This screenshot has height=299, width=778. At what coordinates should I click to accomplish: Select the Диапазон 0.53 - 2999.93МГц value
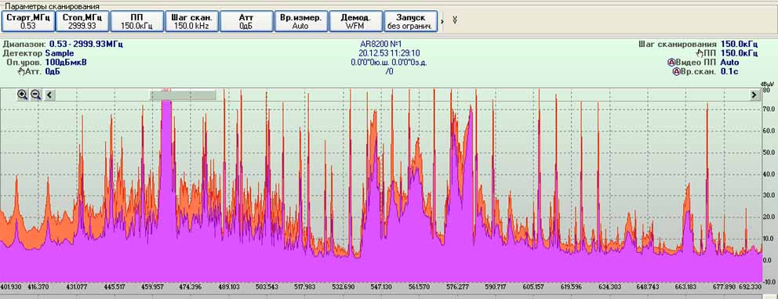pos(85,44)
